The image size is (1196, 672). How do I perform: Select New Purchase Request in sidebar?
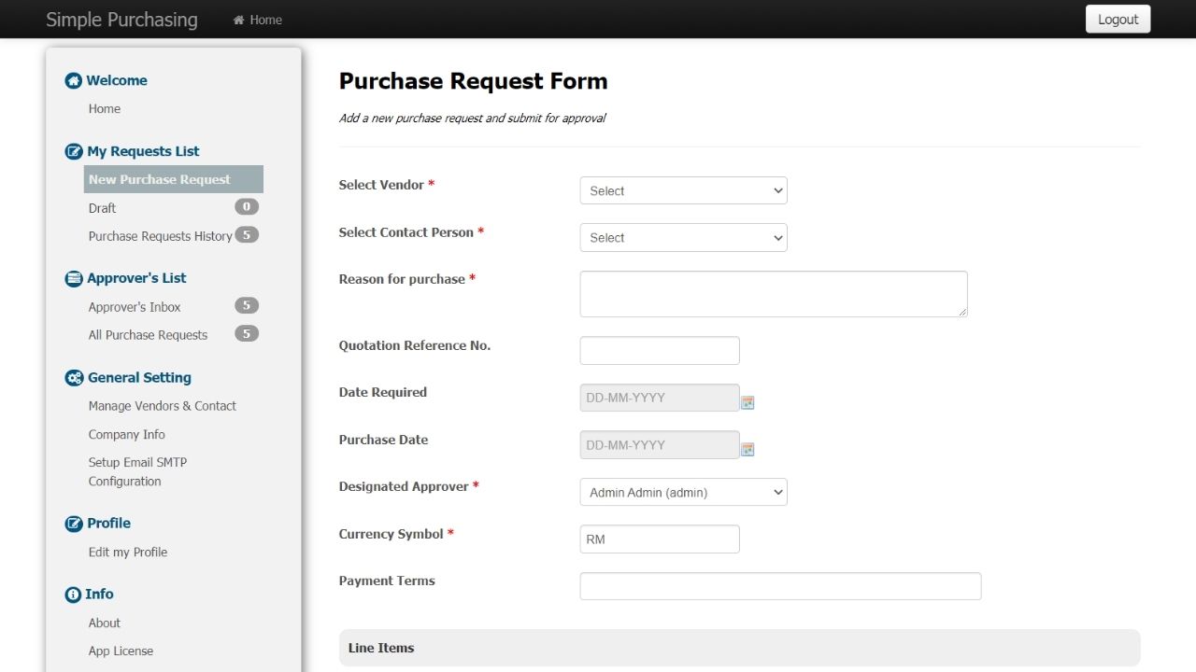[160, 179]
